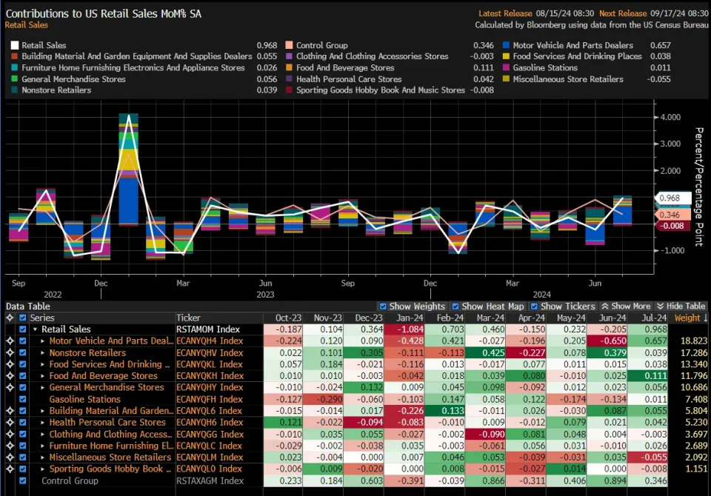Click the white Retail Sales legend swatch

tap(15, 45)
